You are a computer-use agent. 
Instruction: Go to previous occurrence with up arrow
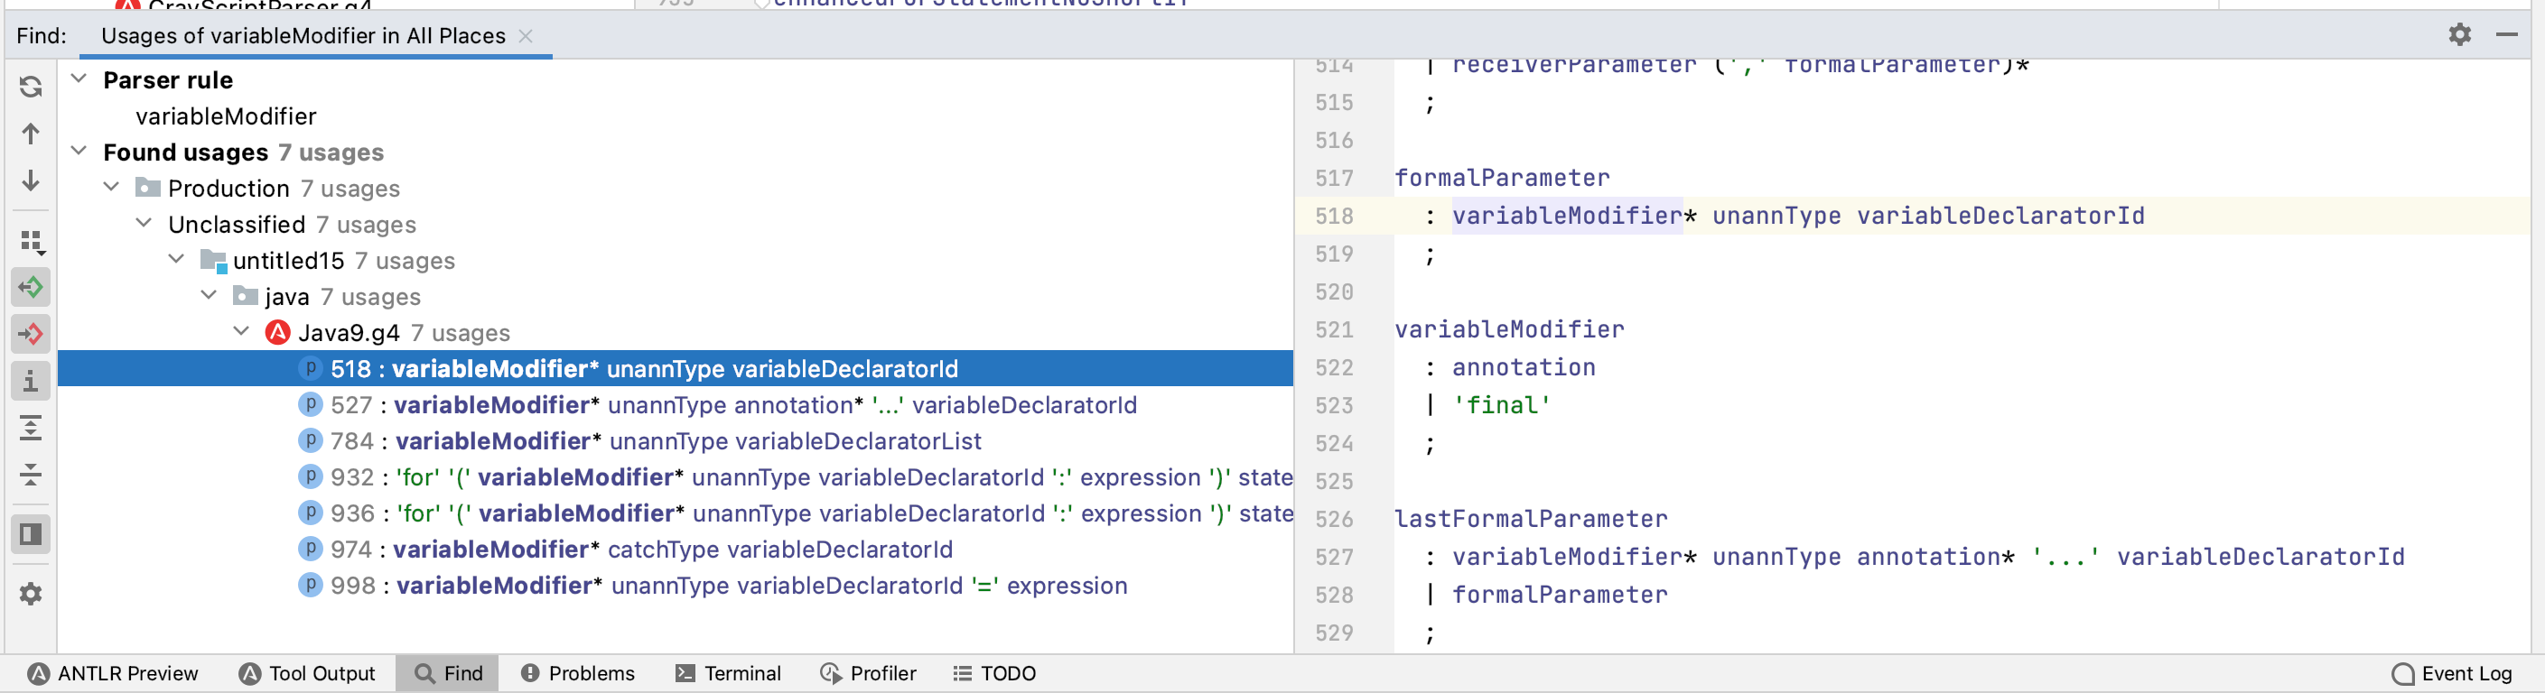coord(31,134)
